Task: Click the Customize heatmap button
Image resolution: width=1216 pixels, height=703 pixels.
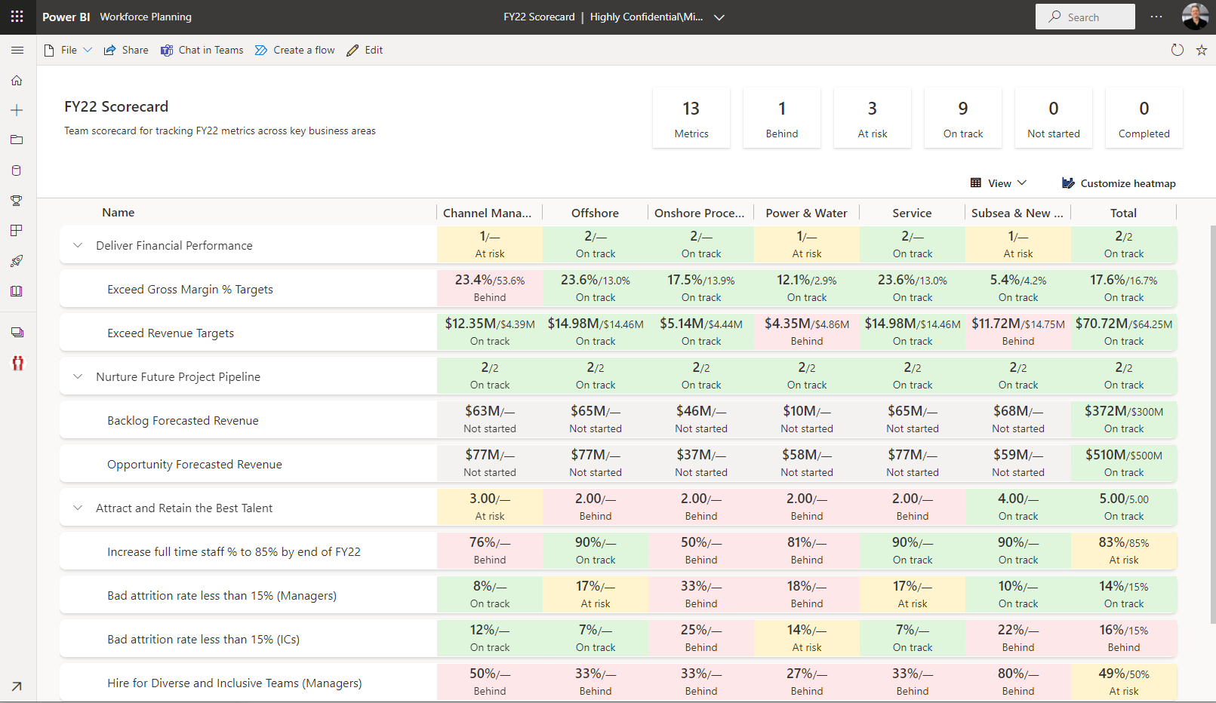Action: tap(1119, 183)
